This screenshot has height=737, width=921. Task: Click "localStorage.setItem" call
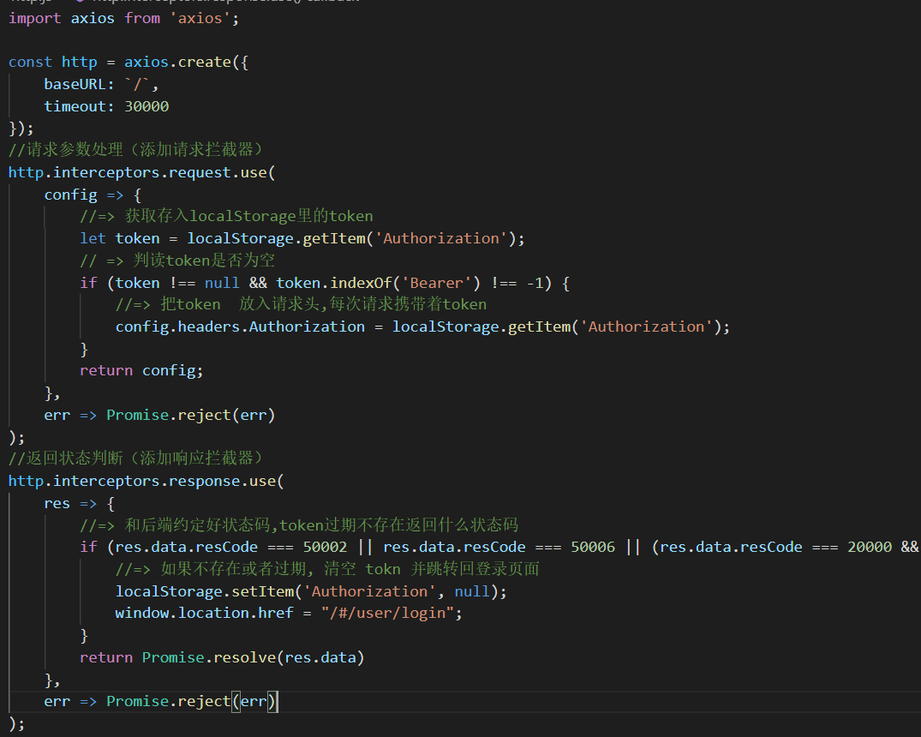(x=205, y=591)
